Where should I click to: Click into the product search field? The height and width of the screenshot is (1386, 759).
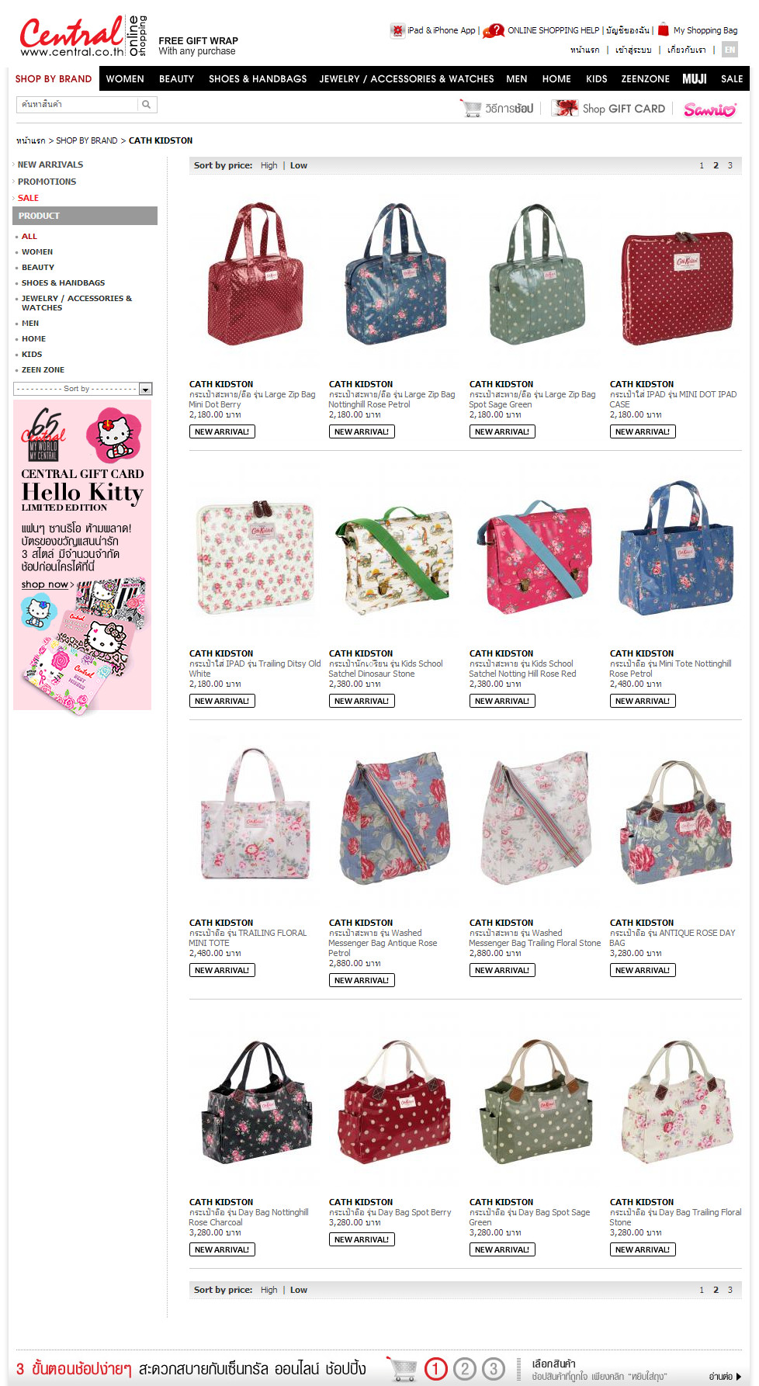tap(78, 104)
